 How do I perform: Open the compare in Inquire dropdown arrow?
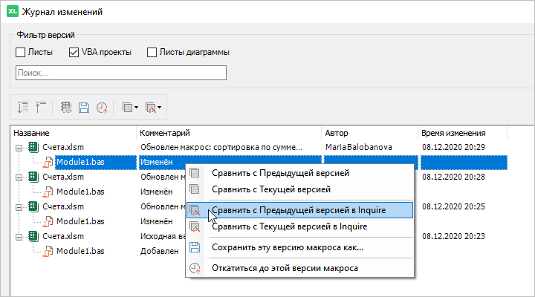159,108
